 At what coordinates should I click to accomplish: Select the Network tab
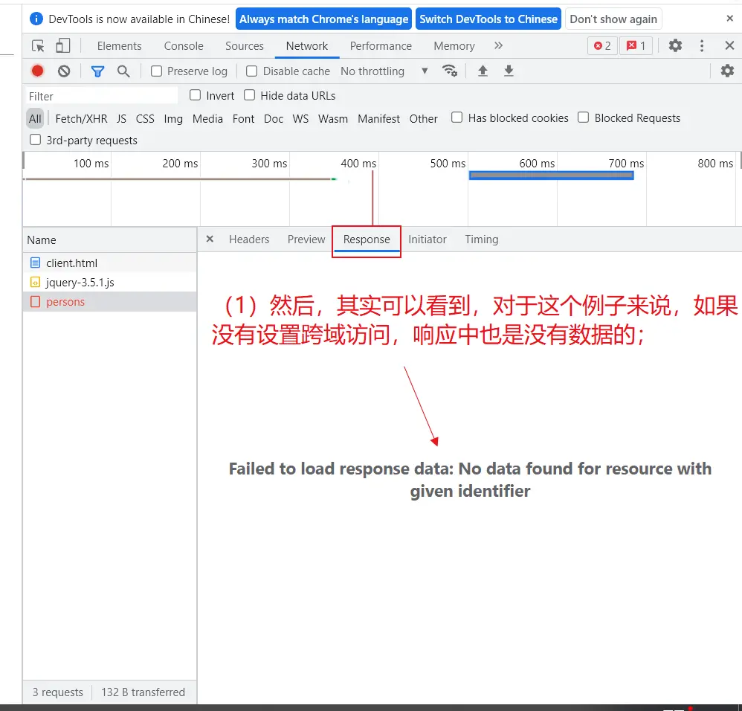coord(306,46)
